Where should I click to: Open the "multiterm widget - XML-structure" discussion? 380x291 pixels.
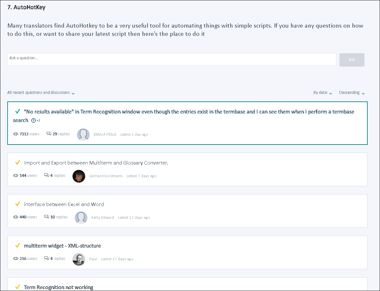pyautogui.click(x=63, y=245)
